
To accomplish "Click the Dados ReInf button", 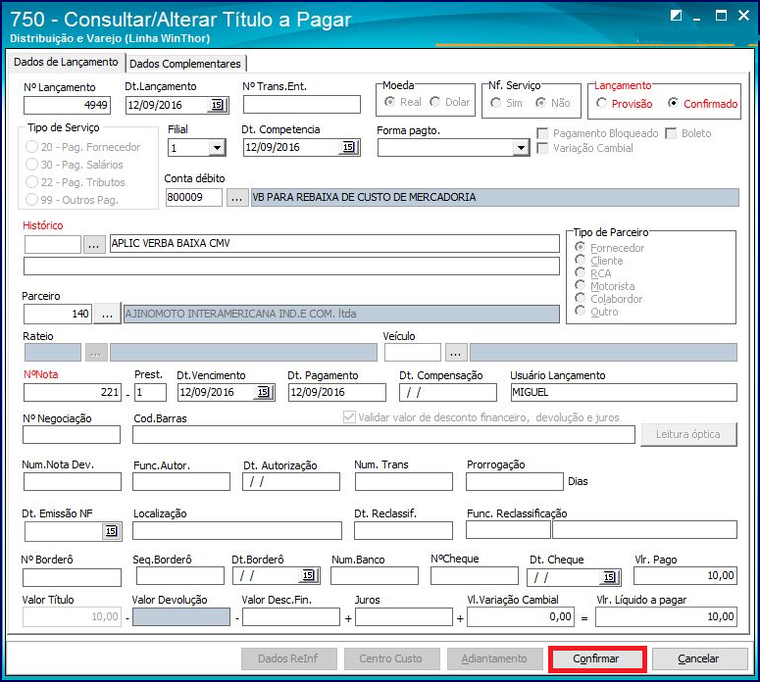I will click(288, 658).
